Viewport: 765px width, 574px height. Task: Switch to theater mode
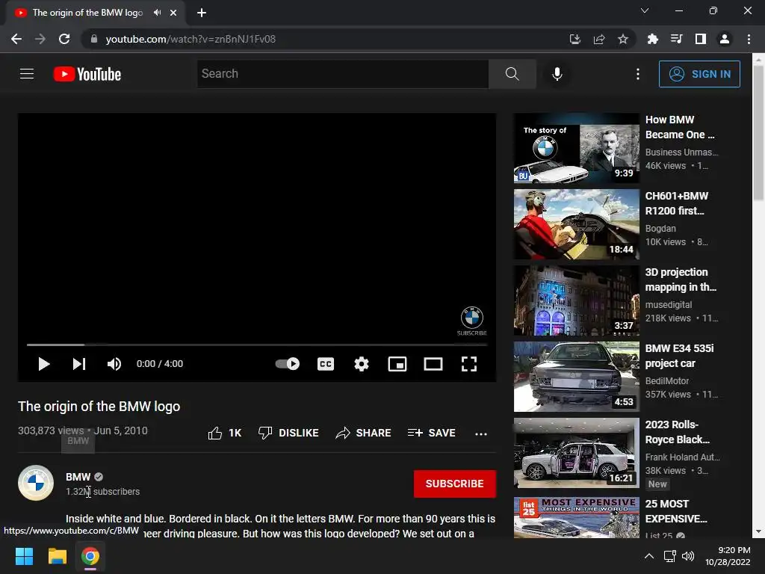[x=433, y=364]
